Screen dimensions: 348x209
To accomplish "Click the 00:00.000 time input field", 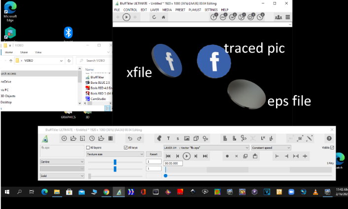I will 173,164.
